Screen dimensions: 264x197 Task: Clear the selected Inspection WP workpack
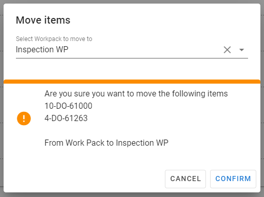[x=227, y=50]
